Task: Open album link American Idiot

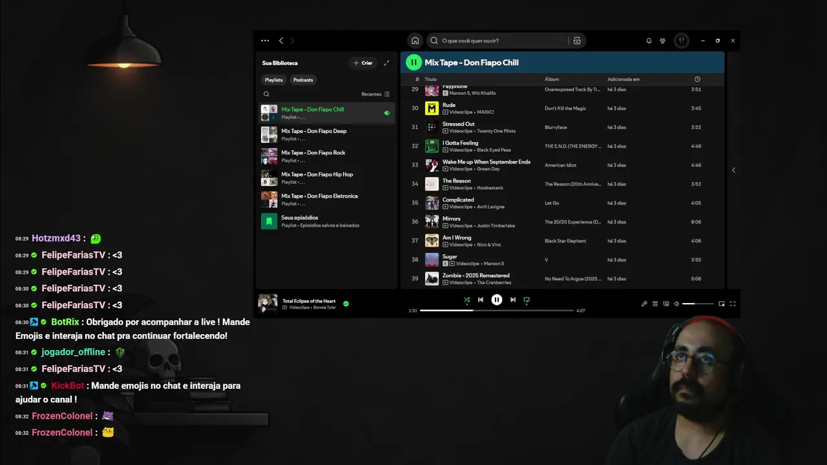Action: [x=561, y=165]
